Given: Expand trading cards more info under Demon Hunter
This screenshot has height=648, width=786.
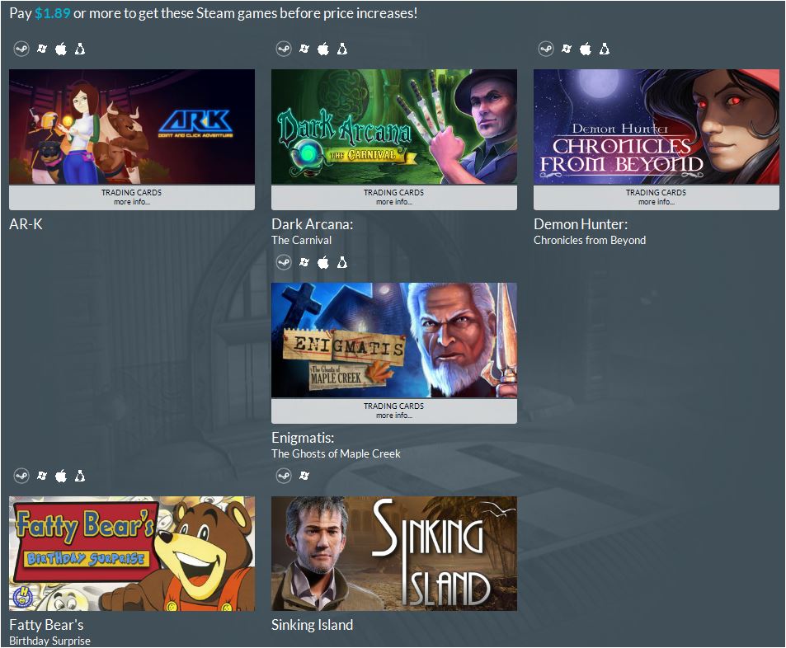Looking at the screenshot, I should coord(657,198).
